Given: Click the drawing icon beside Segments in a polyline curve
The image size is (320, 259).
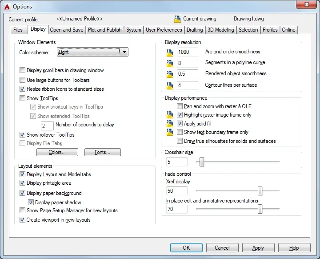Looking at the screenshot, I should coord(170,64).
